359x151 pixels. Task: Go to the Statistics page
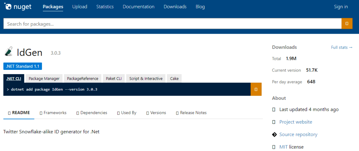[x=105, y=7]
